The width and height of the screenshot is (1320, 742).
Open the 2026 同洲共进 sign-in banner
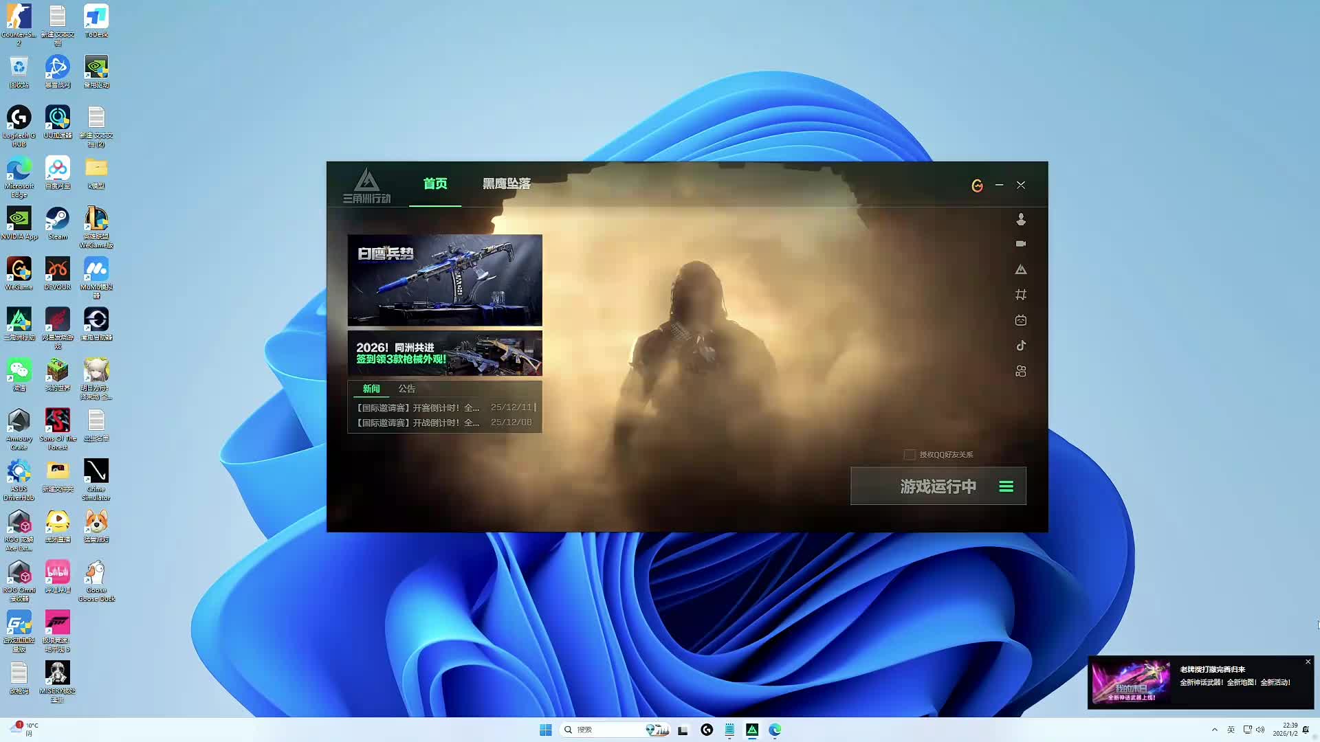tap(445, 353)
